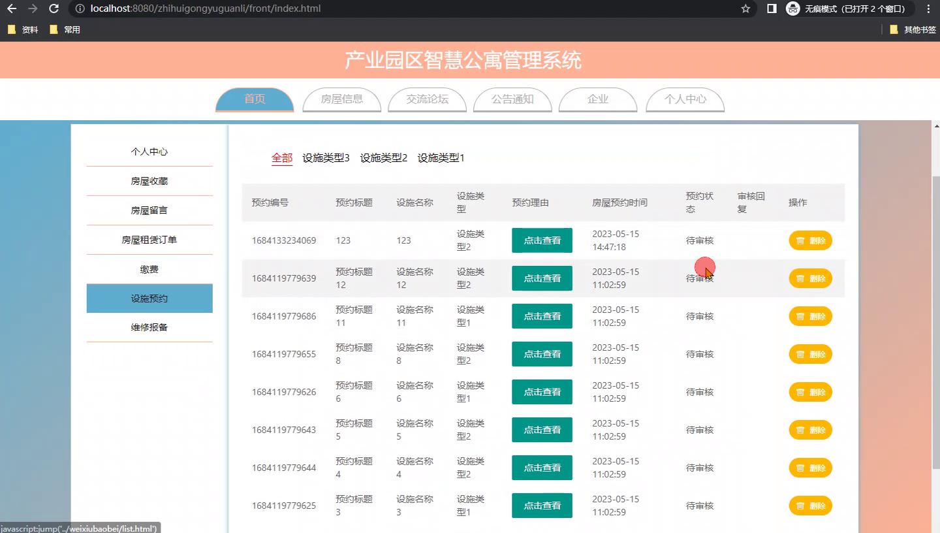This screenshot has width=940, height=533.
Task: Filter by 全部 facility types
Action: [282, 158]
